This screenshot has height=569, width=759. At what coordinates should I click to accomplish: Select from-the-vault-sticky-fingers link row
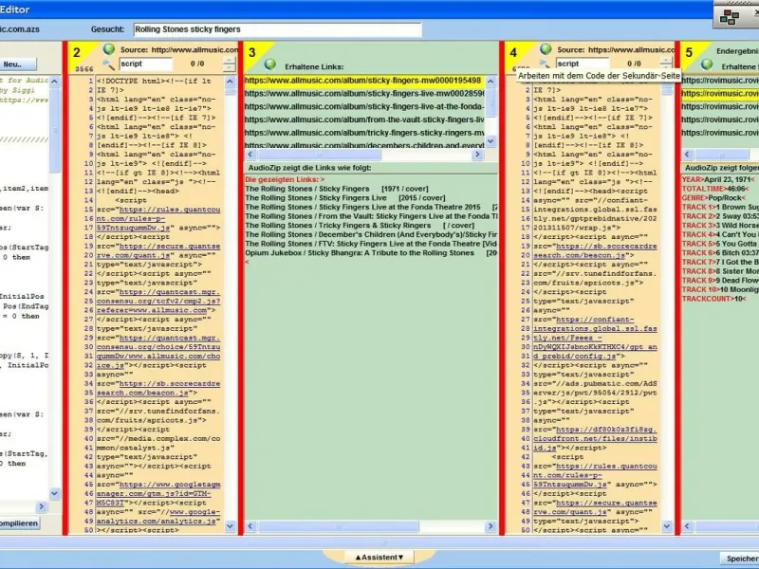tap(364, 119)
